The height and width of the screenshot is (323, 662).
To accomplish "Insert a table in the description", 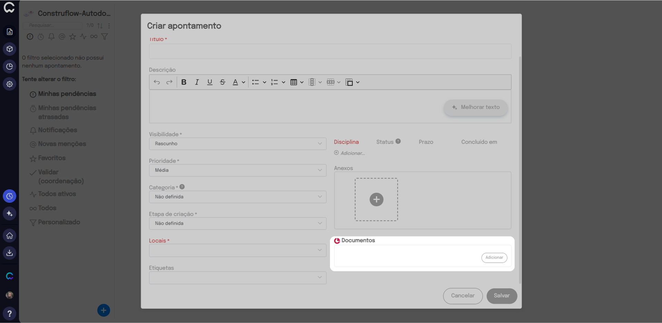I will coord(294,82).
